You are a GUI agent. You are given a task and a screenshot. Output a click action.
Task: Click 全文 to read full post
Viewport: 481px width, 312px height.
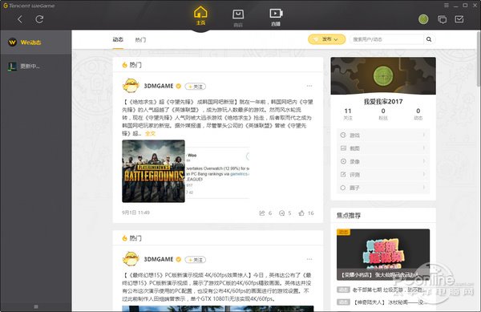click(151, 133)
